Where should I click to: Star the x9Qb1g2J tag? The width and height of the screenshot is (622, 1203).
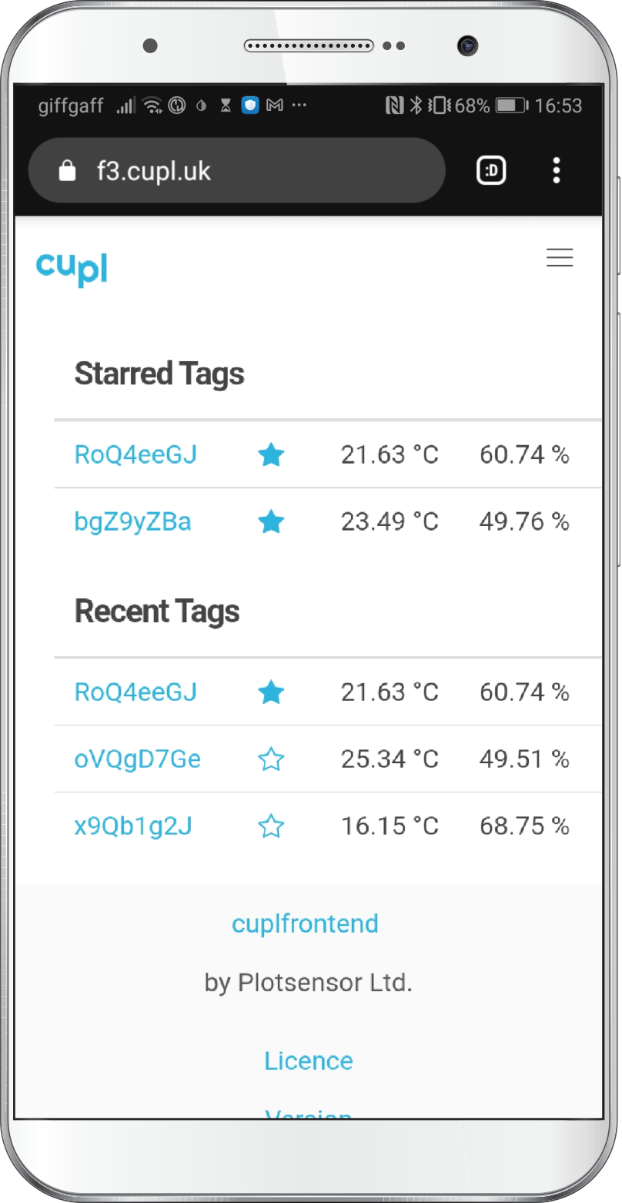pos(271,827)
